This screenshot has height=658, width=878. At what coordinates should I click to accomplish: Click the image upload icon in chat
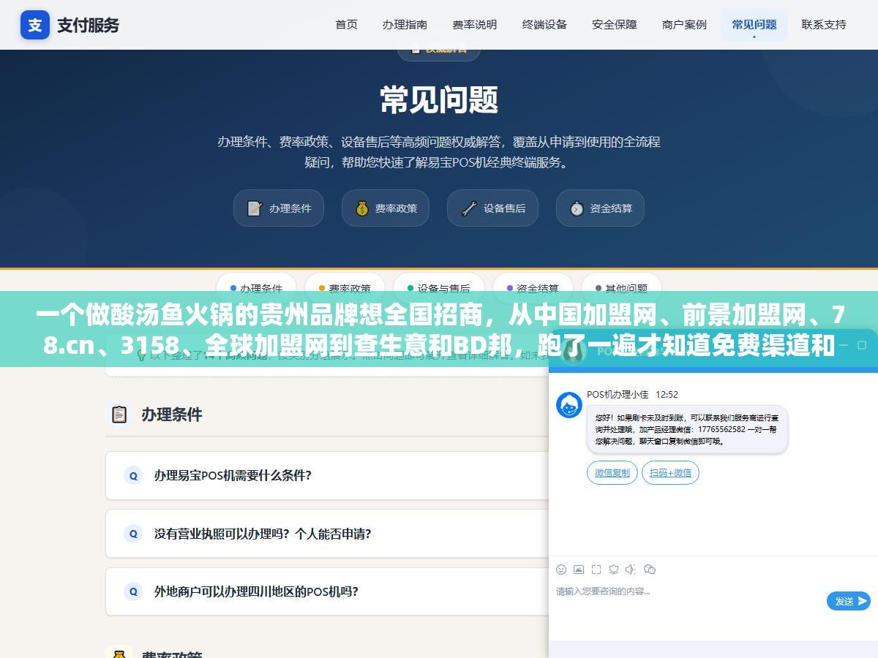pos(579,569)
